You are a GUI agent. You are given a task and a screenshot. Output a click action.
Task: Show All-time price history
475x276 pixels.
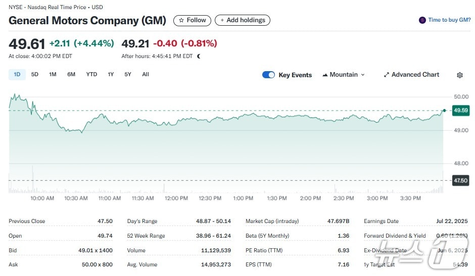(x=146, y=75)
